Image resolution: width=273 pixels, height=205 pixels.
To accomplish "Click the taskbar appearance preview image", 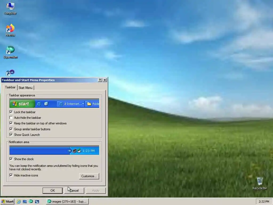I will tap(54, 103).
